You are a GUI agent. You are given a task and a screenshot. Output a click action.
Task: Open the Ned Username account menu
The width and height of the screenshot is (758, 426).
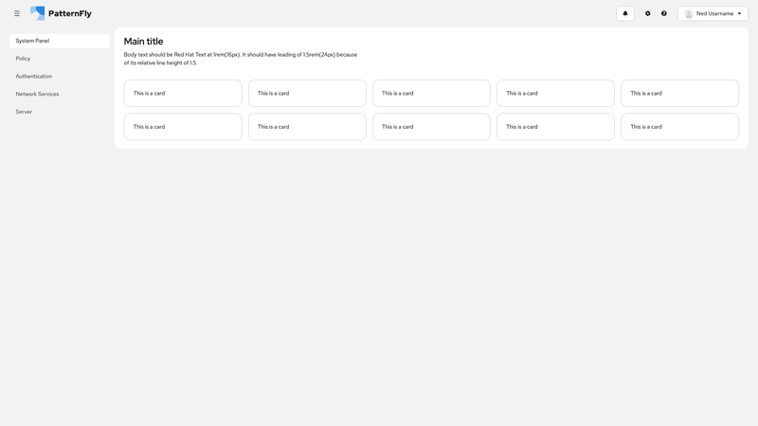click(x=713, y=13)
